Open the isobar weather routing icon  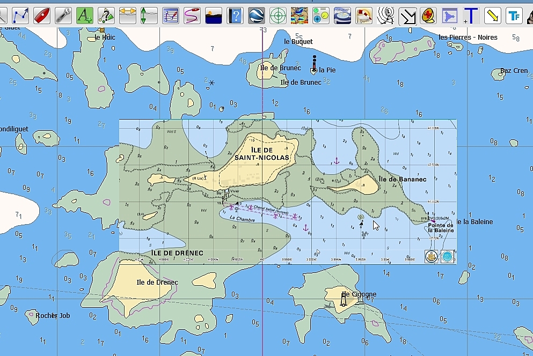(385, 16)
